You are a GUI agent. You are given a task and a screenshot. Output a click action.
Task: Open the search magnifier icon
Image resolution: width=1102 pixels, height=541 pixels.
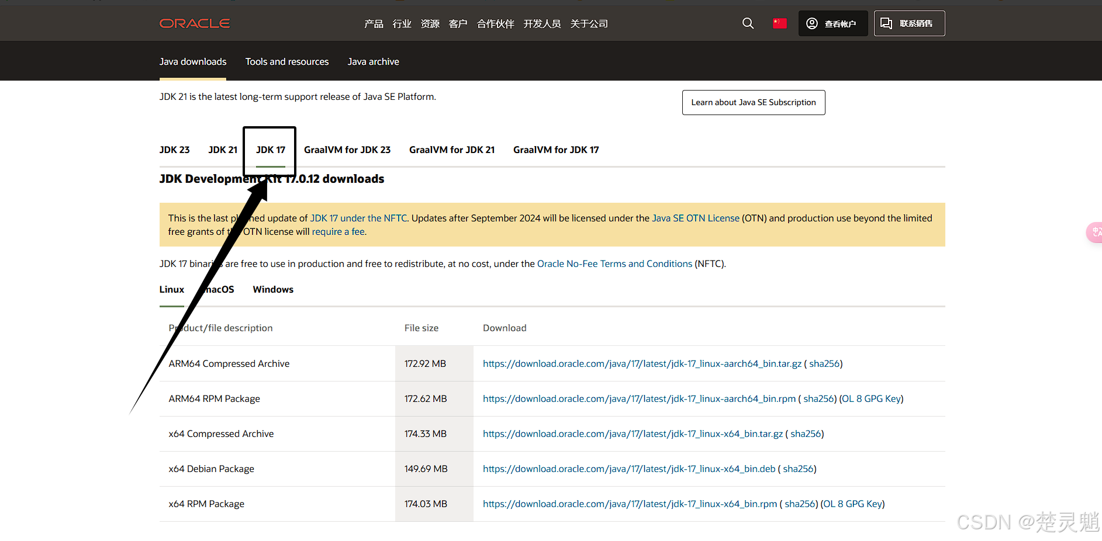click(748, 23)
